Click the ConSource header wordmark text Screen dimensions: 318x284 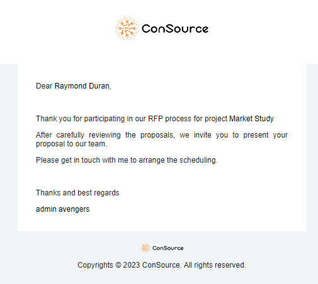[x=175, y=29]
